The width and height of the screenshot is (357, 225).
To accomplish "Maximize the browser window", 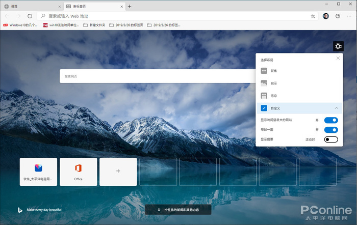I will (x=339, y=4).
